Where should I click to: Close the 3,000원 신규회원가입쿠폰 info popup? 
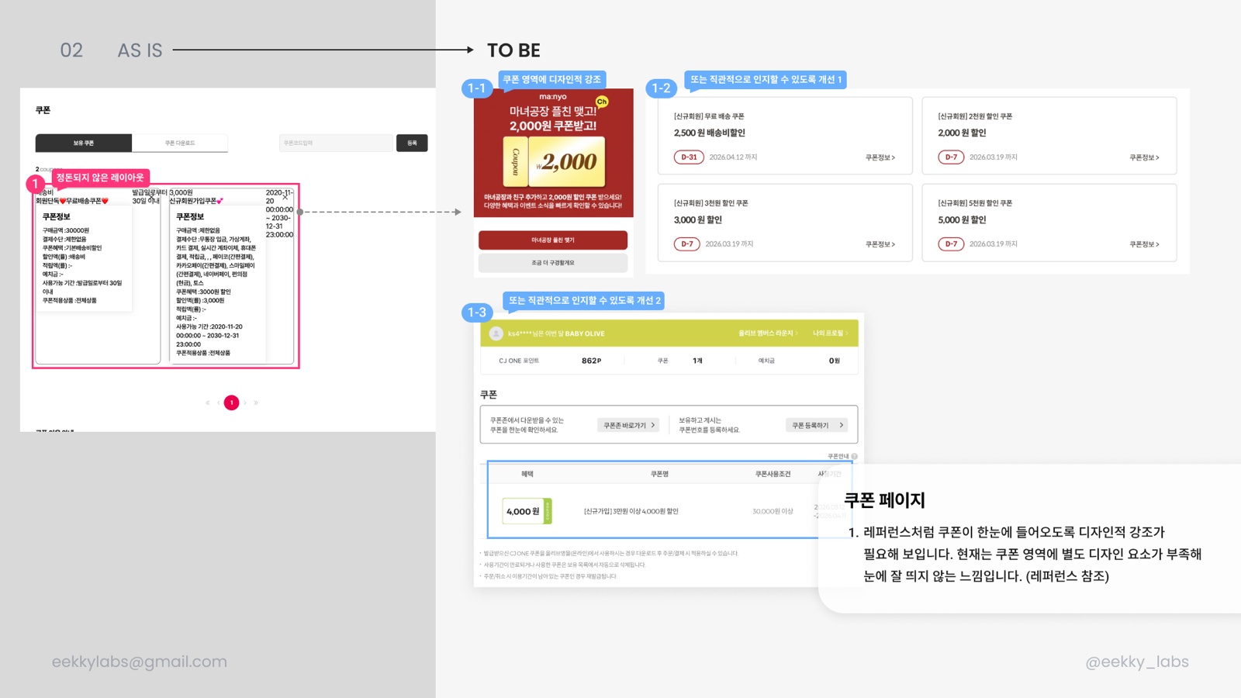[x=285, y=197]
